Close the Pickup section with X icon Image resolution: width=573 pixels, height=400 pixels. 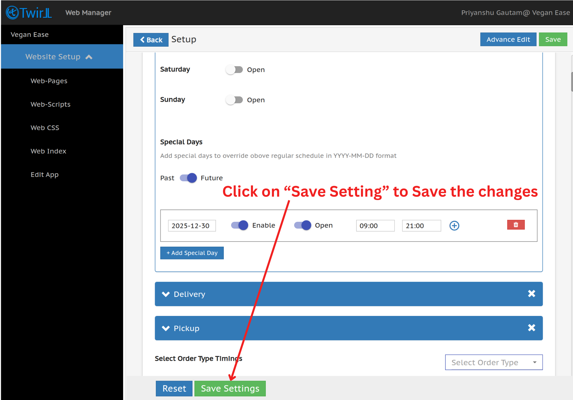[x=531, y=328]
